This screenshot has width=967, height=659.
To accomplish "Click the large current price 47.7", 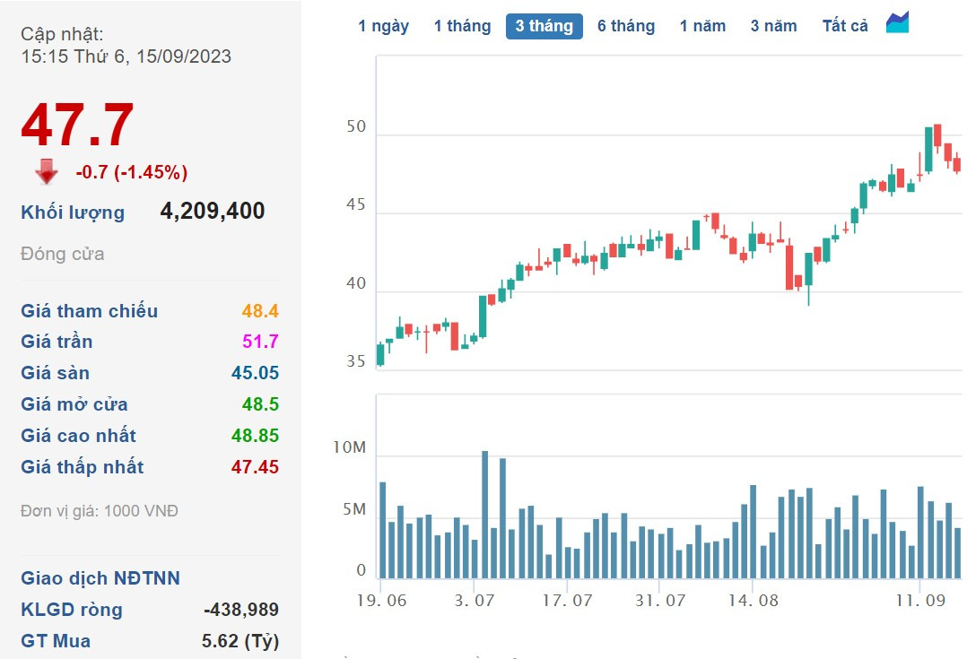I will pyautogui.click(x=78, y=126).
